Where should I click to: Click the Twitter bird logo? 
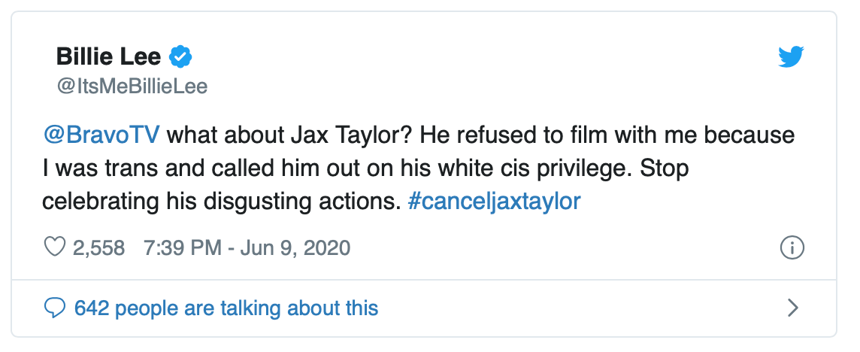tap(791, 56)
